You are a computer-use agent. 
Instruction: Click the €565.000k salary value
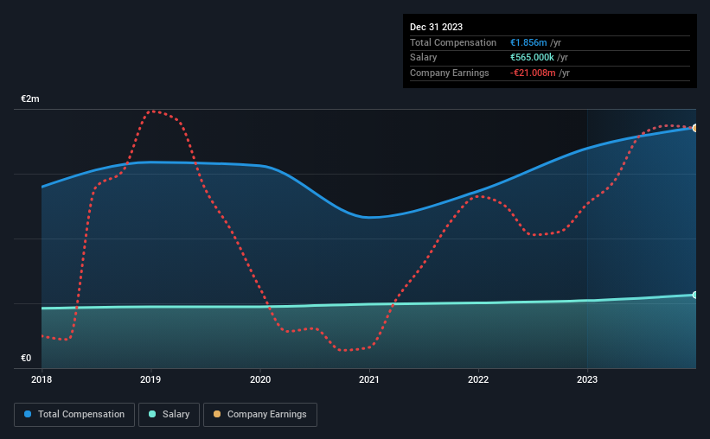click(x=532, y=58)
